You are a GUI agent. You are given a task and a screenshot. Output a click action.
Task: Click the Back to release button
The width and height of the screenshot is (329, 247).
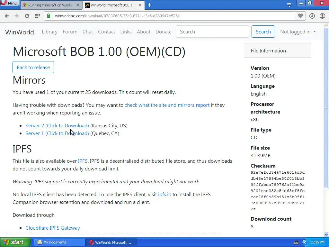coord(33,67)
